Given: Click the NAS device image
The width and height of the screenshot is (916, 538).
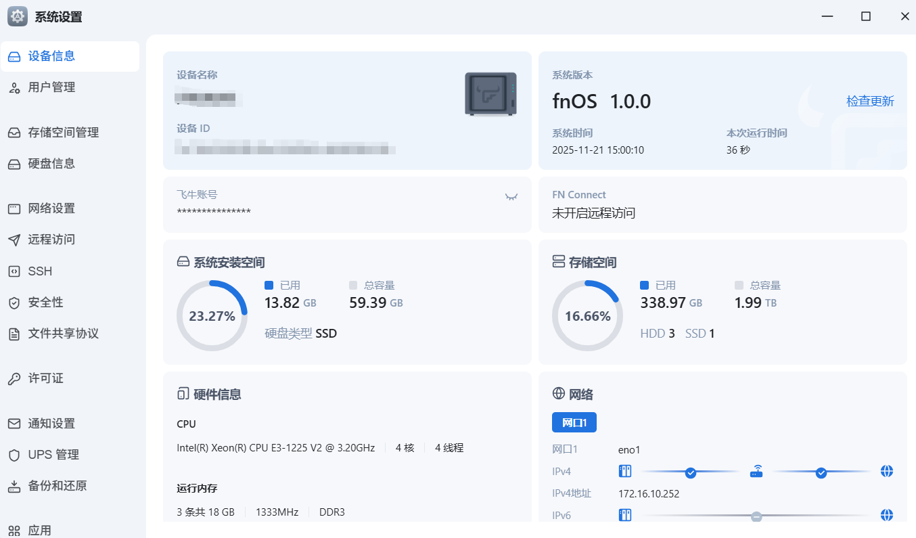Looking at the screenshot, I should 490,94.
